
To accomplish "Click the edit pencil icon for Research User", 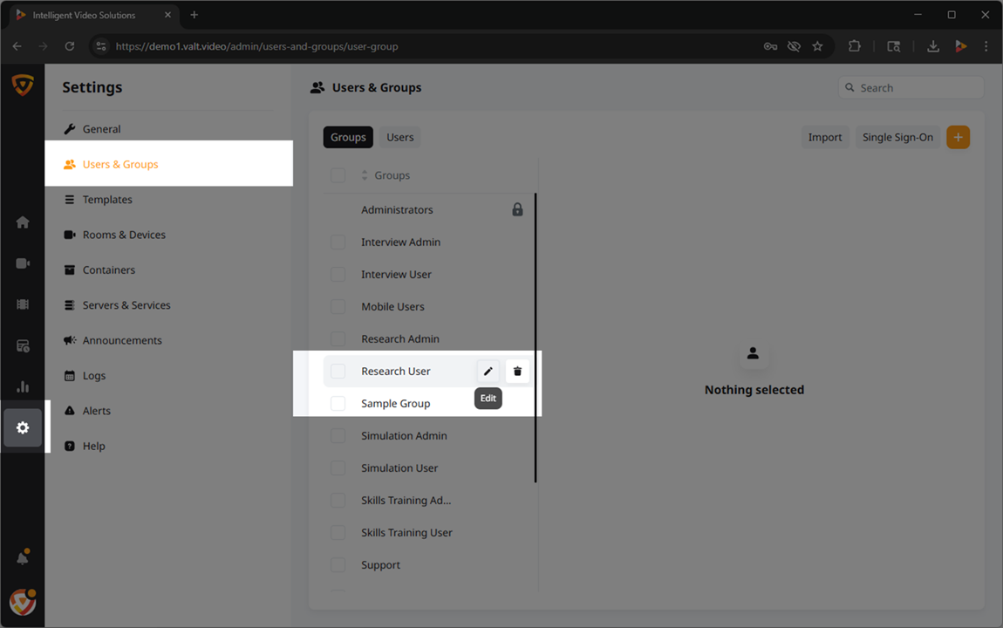I will tap(488, 371).
